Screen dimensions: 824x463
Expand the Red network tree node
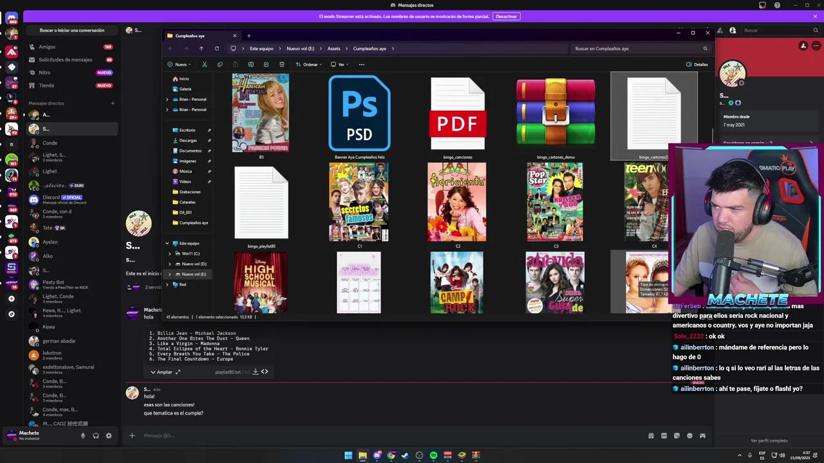coord(167,284)
